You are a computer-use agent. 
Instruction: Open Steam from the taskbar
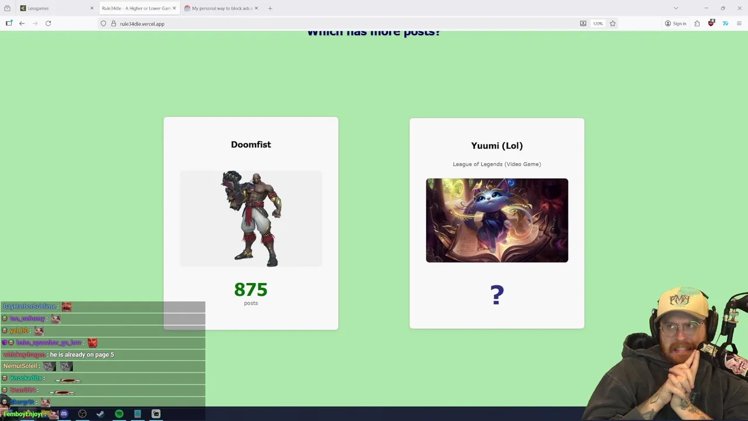coord(101,414)
